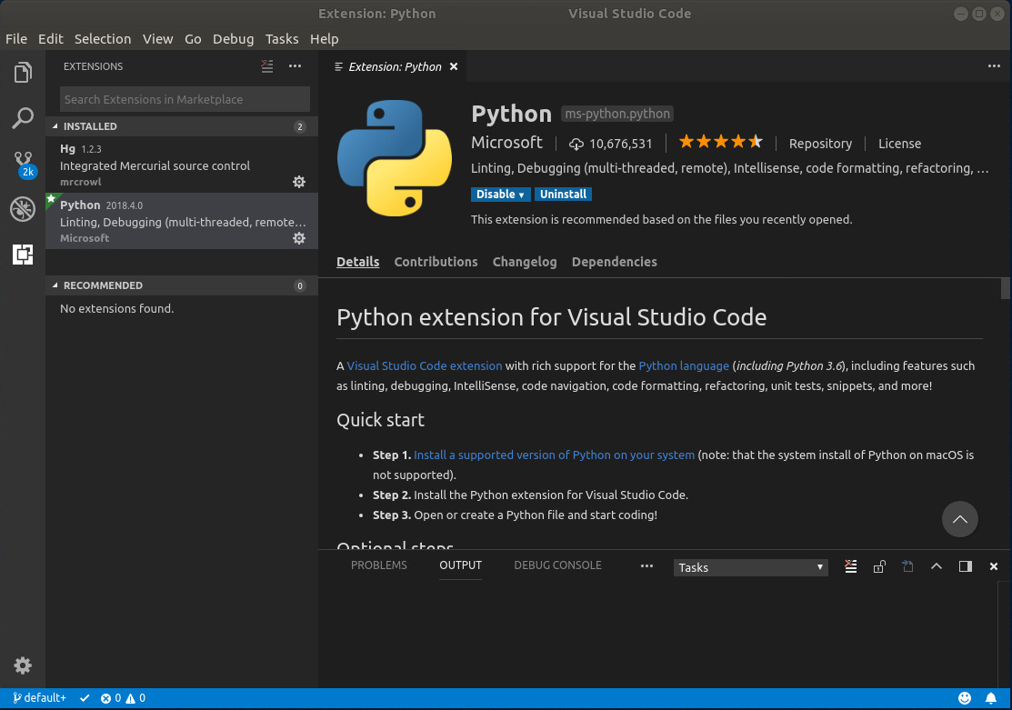The image size is (1012, 710).
Task: Switch to the Changelog tab
Action: click(524, 262)
